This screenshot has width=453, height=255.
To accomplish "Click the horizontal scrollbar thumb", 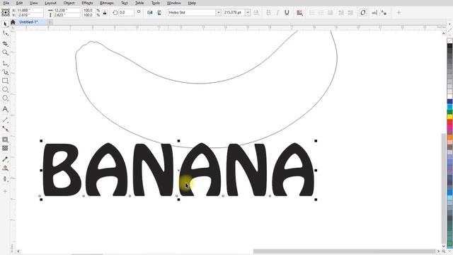I will pyautogui.click(x=344, y=251).
